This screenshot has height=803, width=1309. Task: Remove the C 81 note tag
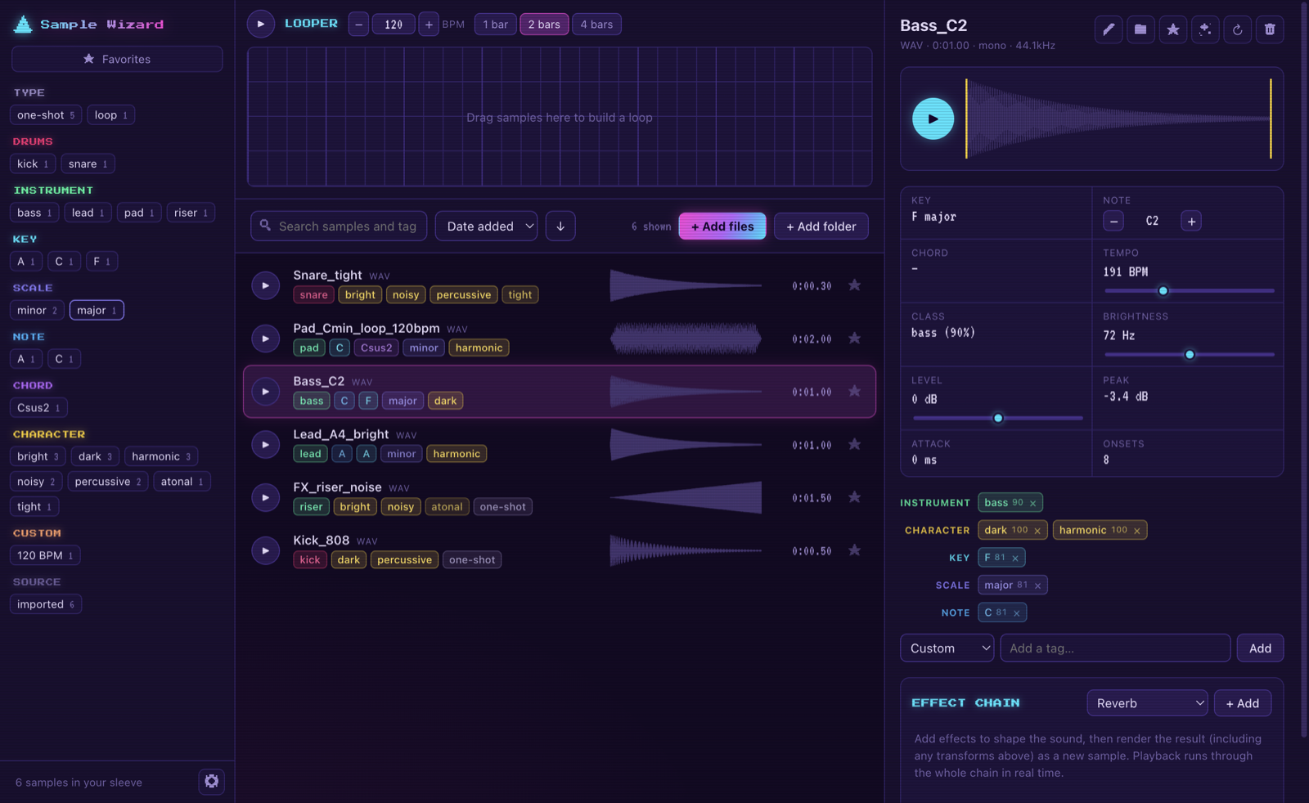pos(1017,612)
